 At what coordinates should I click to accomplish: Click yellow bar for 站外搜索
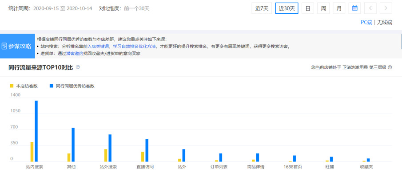[x=106, y=155]
